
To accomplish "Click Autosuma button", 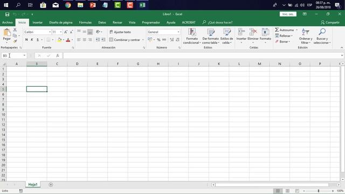I will pos(284,30).
